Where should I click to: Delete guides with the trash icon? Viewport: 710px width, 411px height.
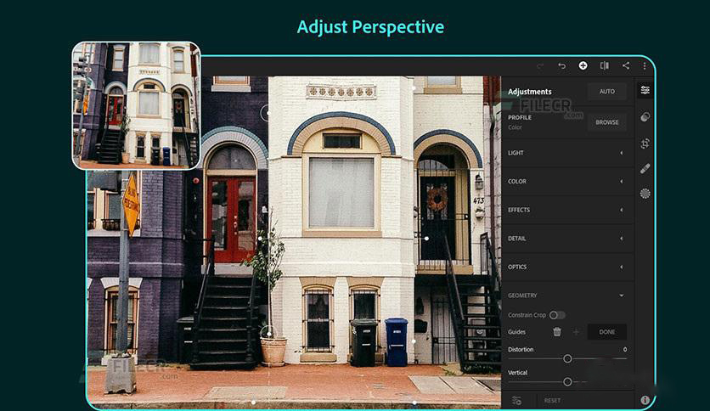(x=557, y=332)
